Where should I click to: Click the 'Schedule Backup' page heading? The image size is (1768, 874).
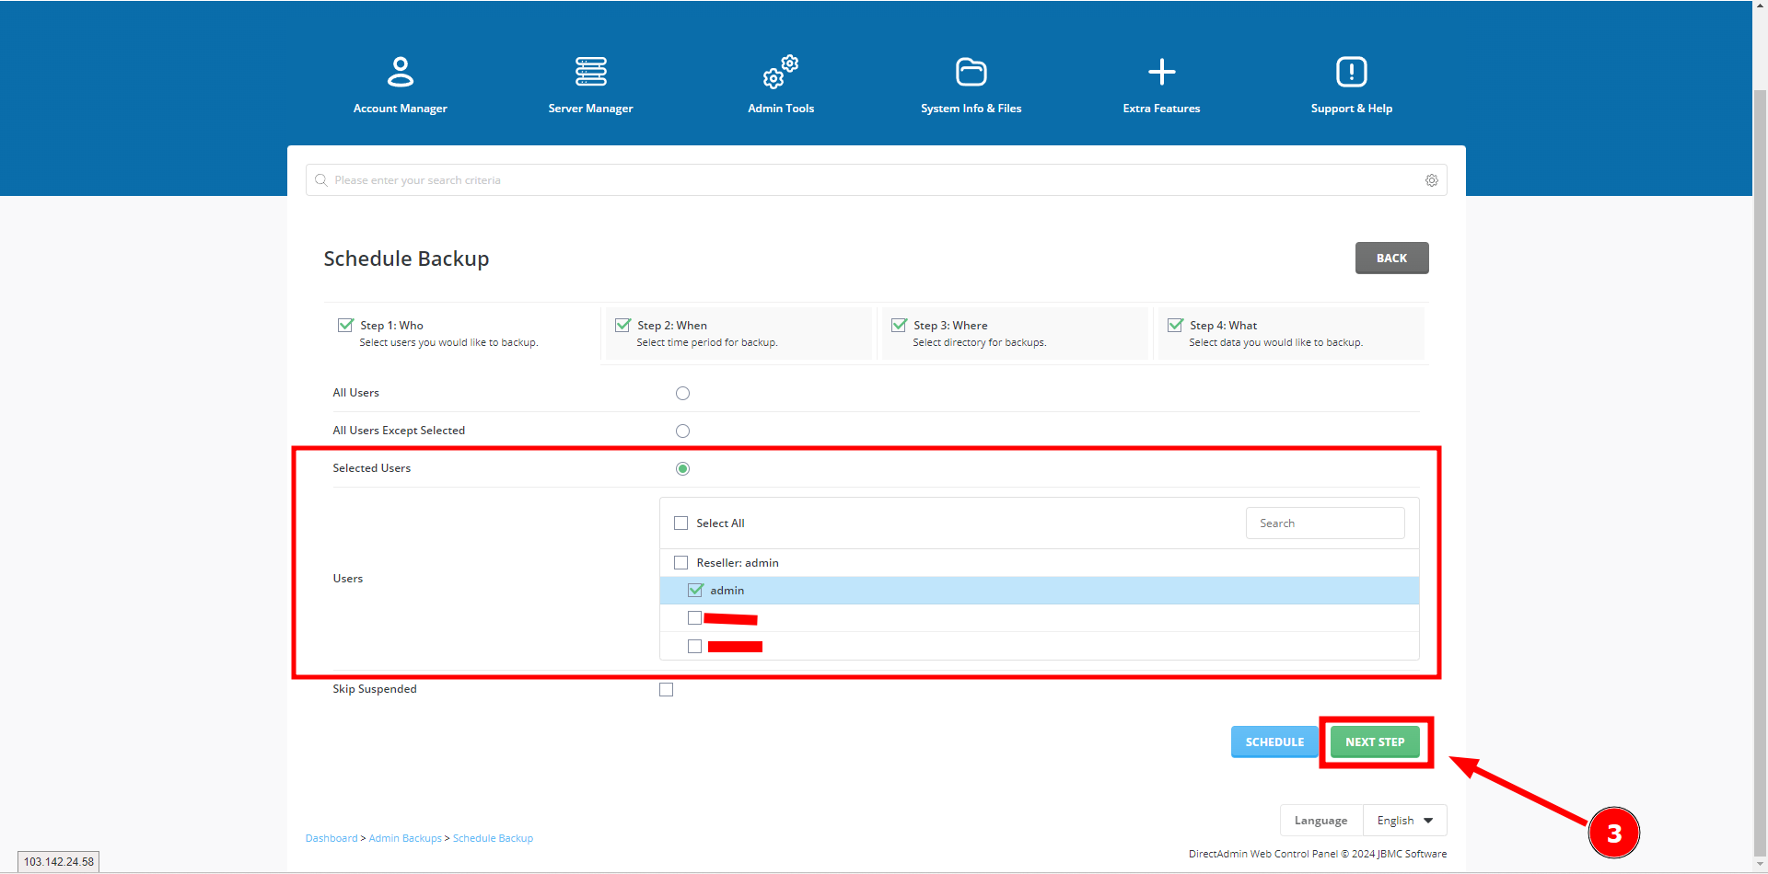[x=406, y=259]
